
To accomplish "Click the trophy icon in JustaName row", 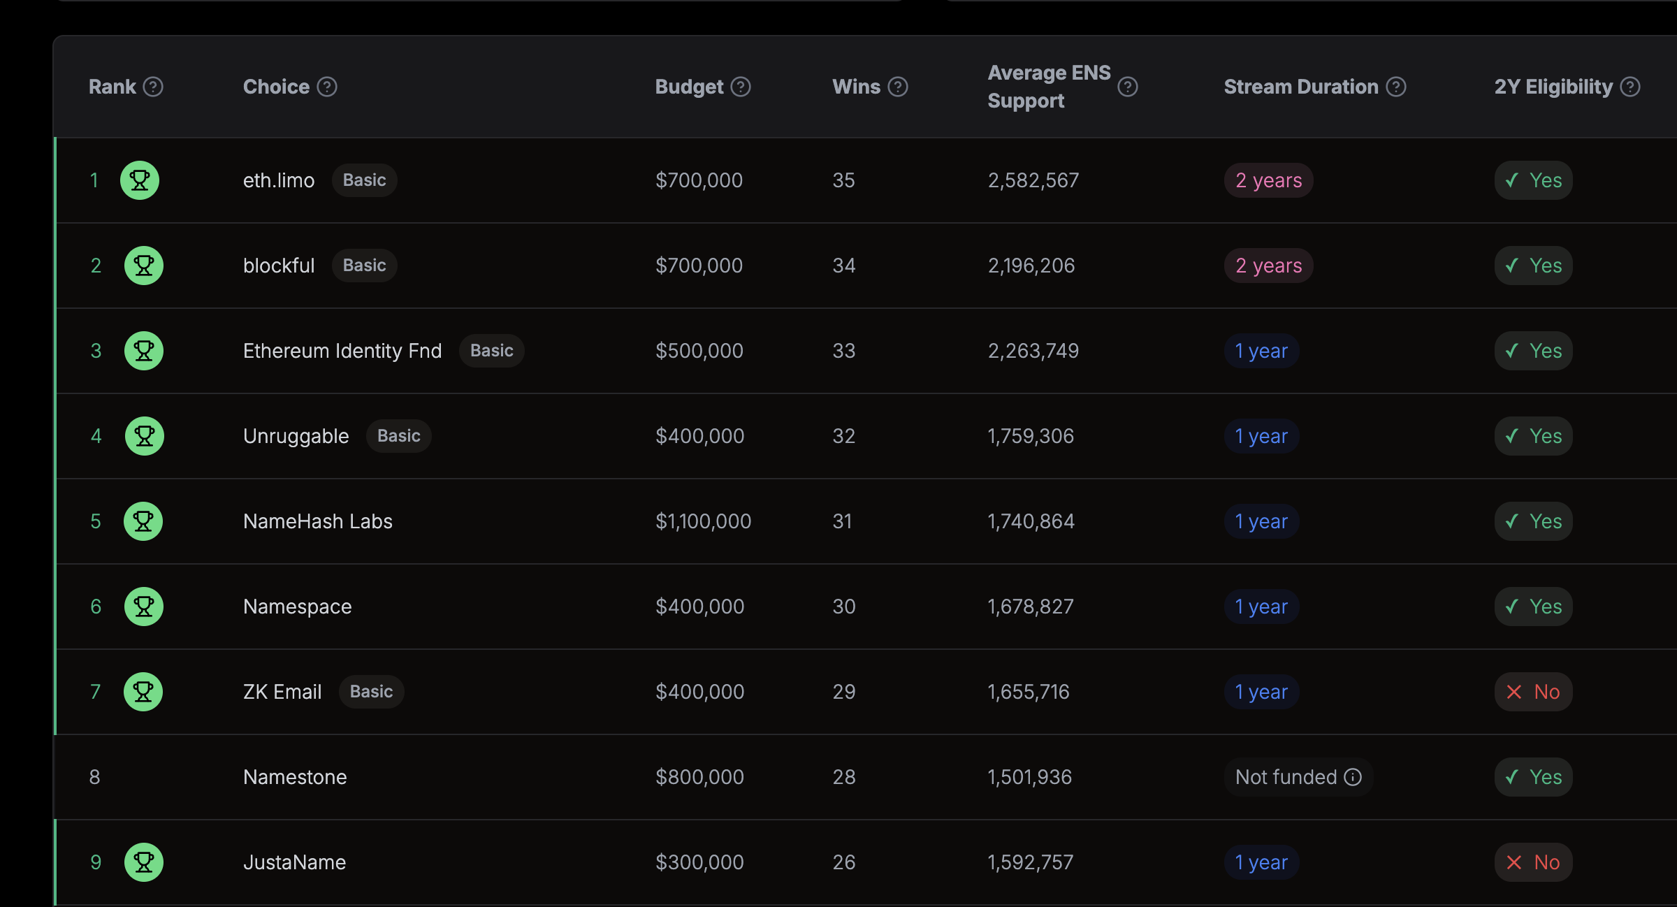I will [x=144, y=862].
